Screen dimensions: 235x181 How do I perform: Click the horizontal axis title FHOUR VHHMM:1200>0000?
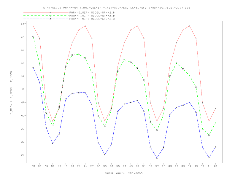[x=123, y=173]
